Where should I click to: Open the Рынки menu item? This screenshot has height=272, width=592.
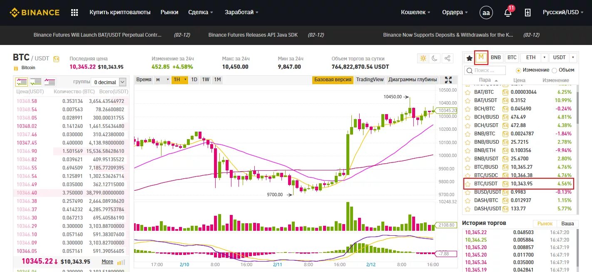click(x=169, y=12)
